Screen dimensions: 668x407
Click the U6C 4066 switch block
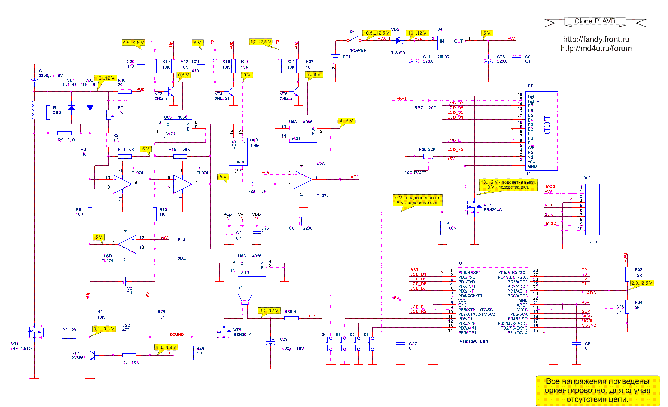(252, 267)
